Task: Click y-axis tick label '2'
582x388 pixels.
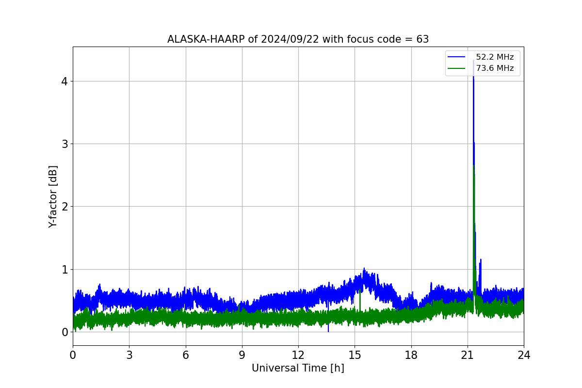Action: 64,207
